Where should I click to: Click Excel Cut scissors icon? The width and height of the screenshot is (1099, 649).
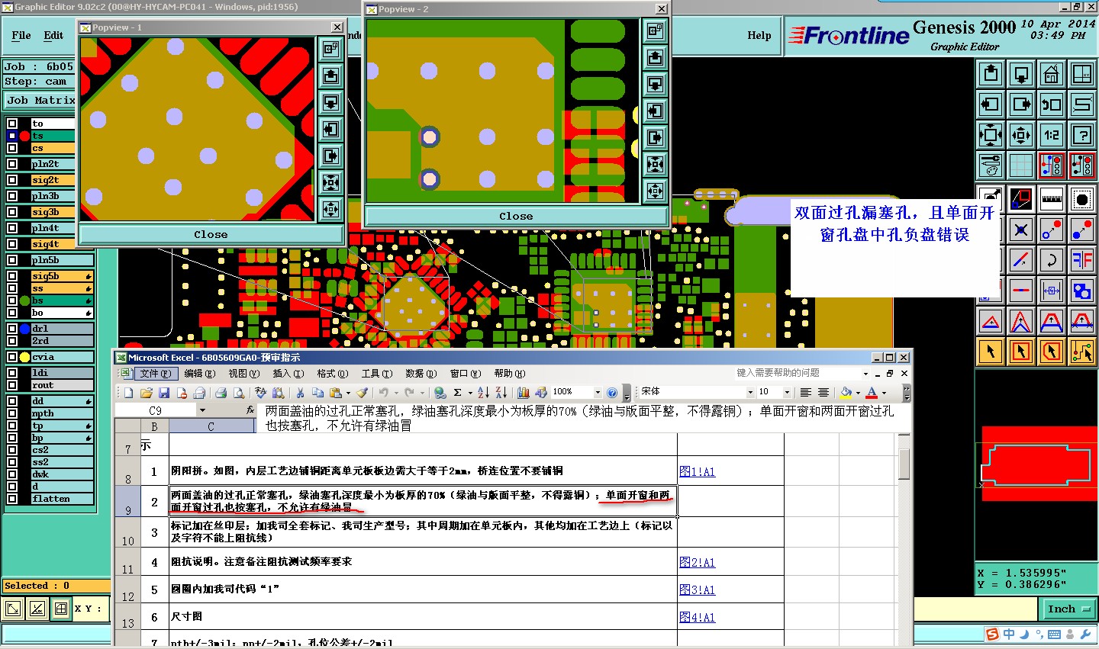[x=300, y=393]
